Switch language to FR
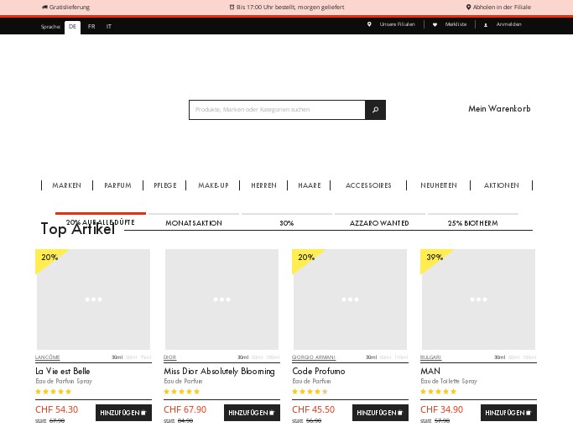This screenshot has height=427, width=573. pos(91,27)
